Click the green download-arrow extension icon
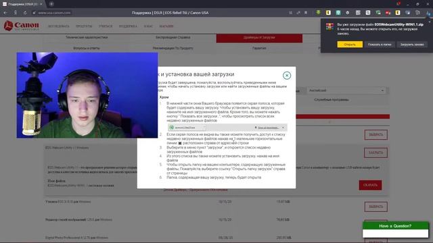Screen dimensions: 433x243 pos(318,12)
